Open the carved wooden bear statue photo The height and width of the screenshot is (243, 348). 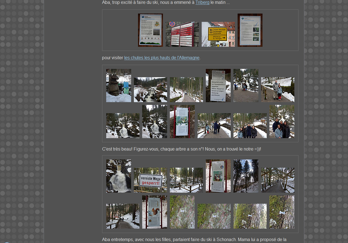(118, 86)
